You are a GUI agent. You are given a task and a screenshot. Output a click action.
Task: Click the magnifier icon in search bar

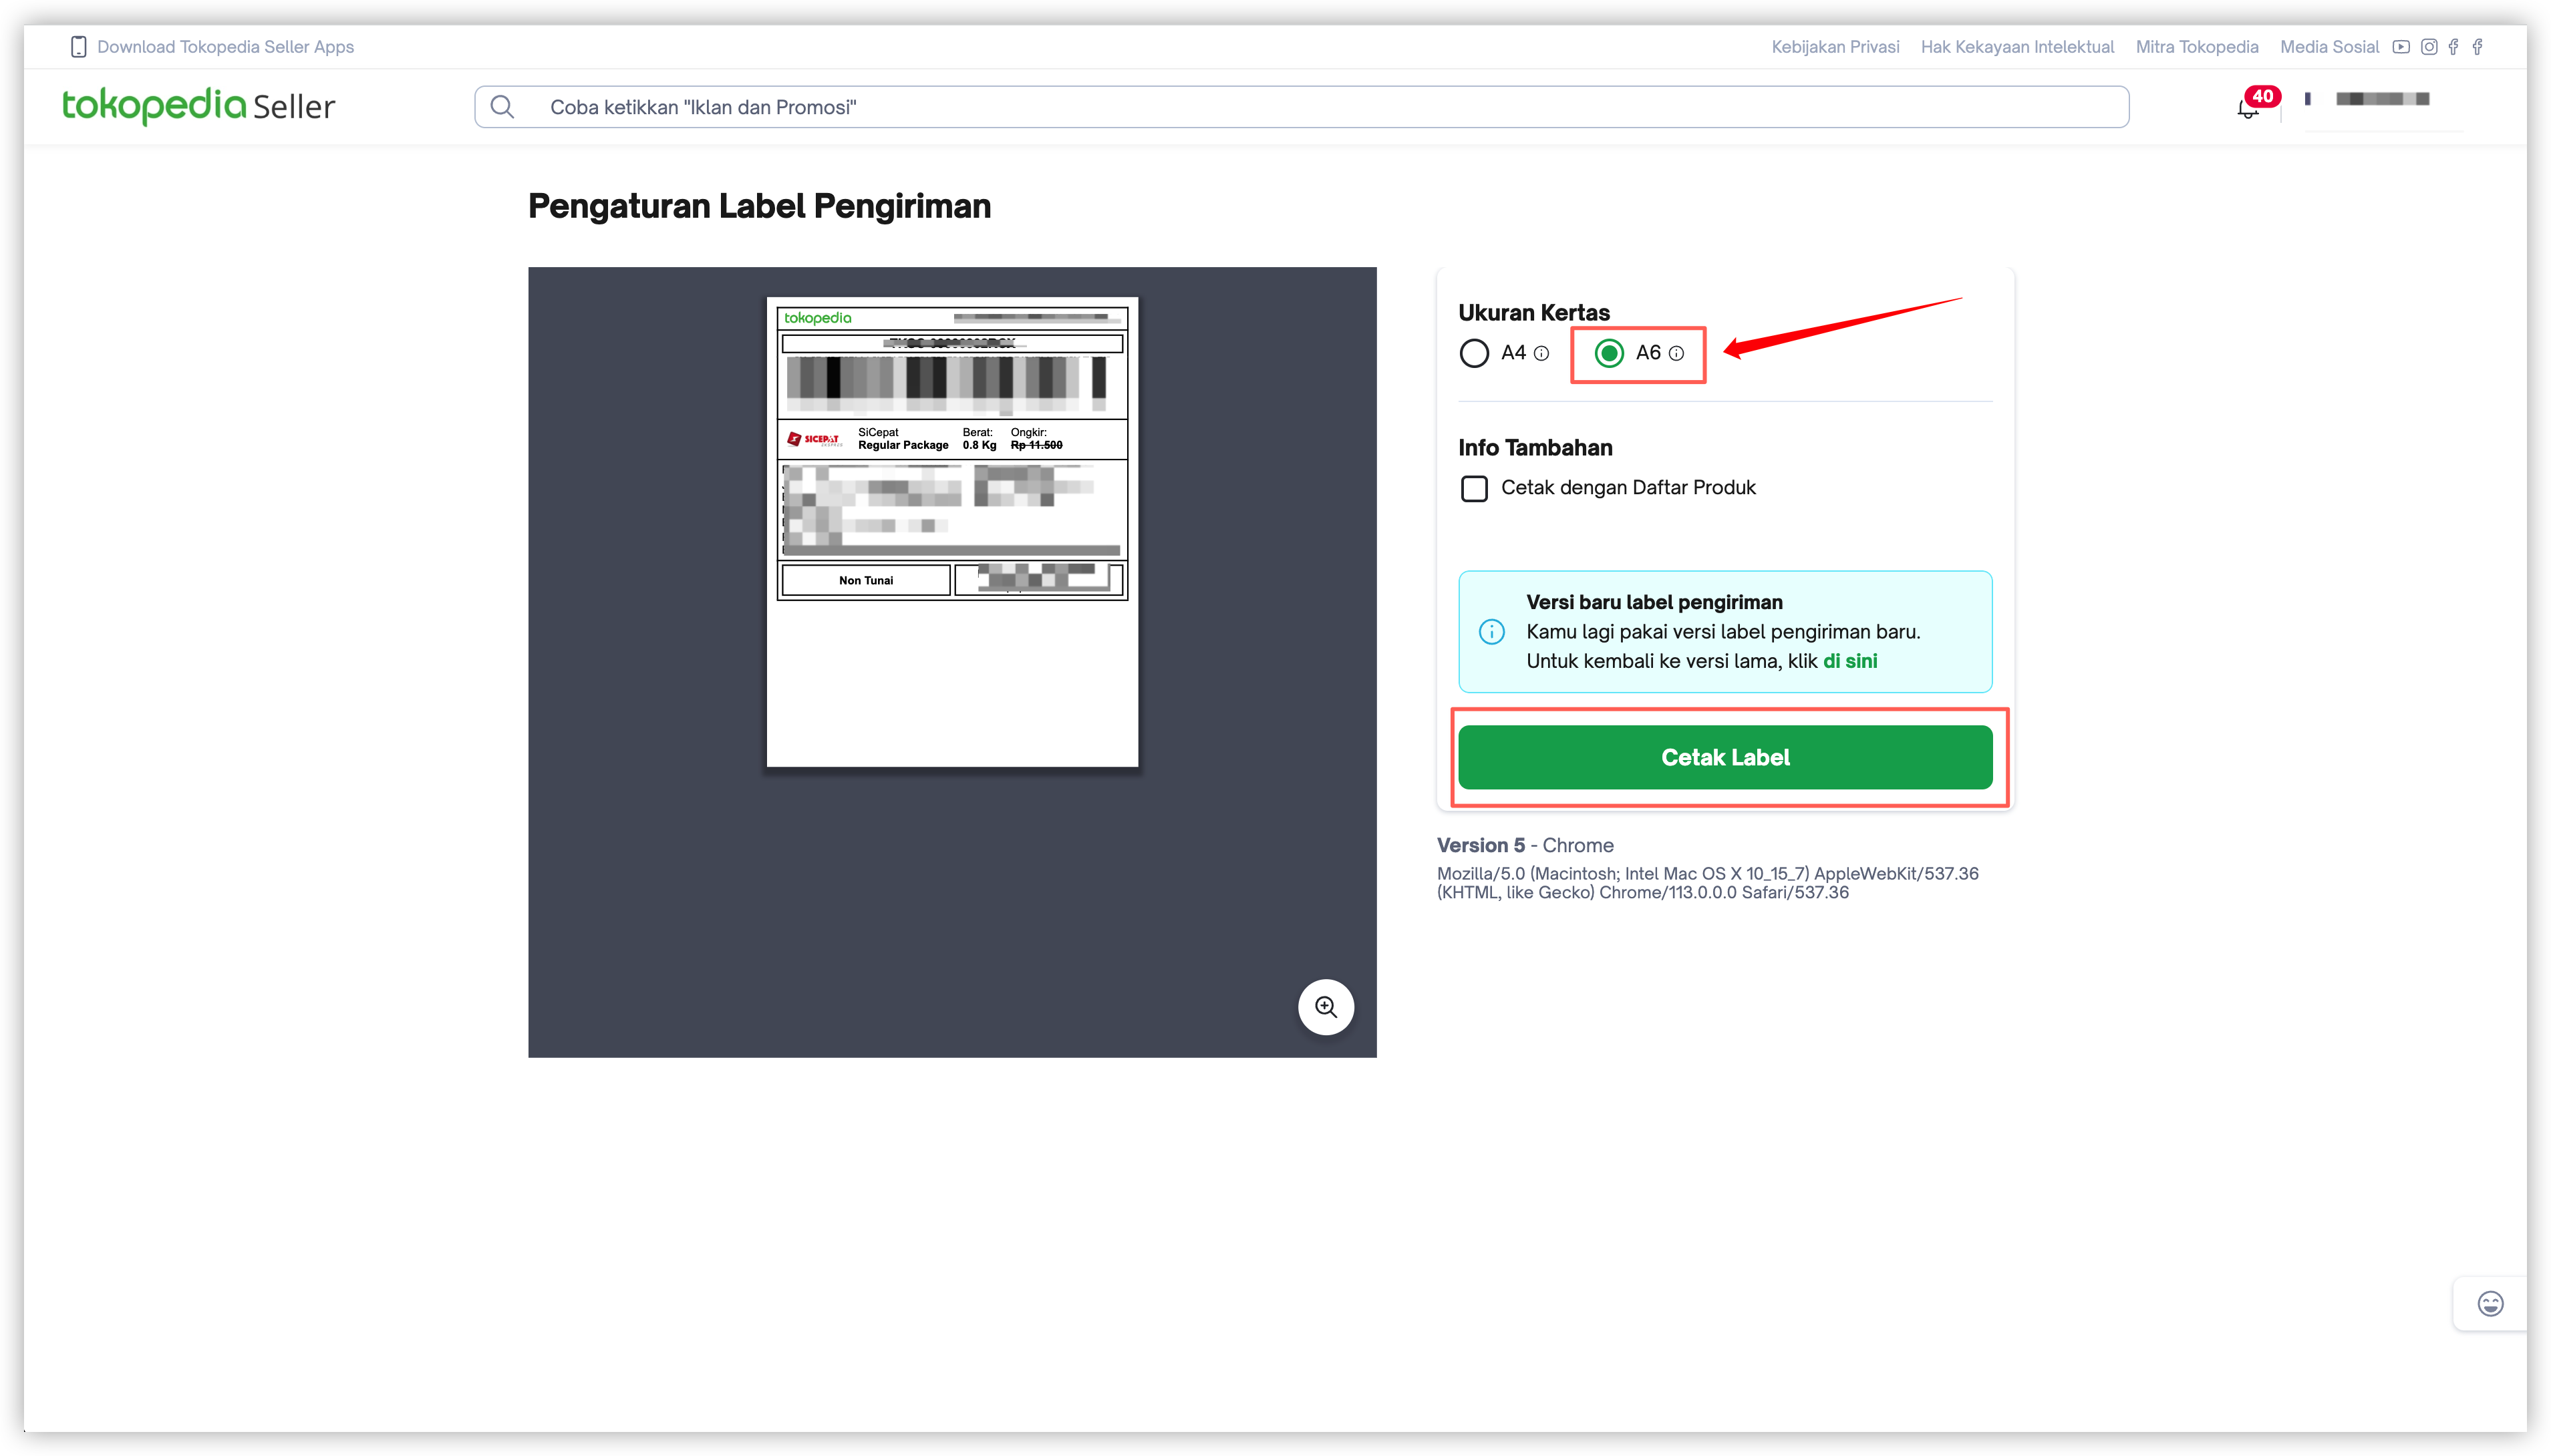tap(502, 107)
